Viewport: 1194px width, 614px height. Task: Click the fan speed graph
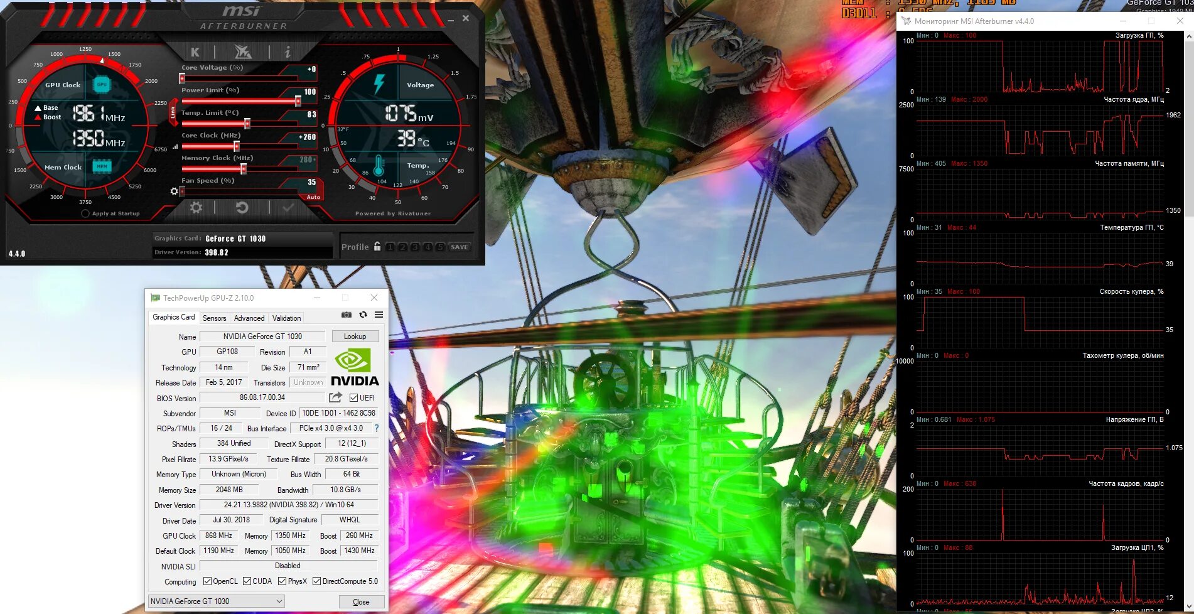(1040, 322)
